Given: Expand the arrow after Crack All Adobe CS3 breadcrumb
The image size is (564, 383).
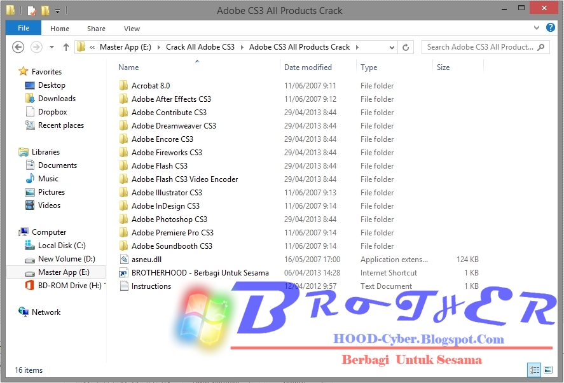Looking at the screenshot, I should pos(242,47).
